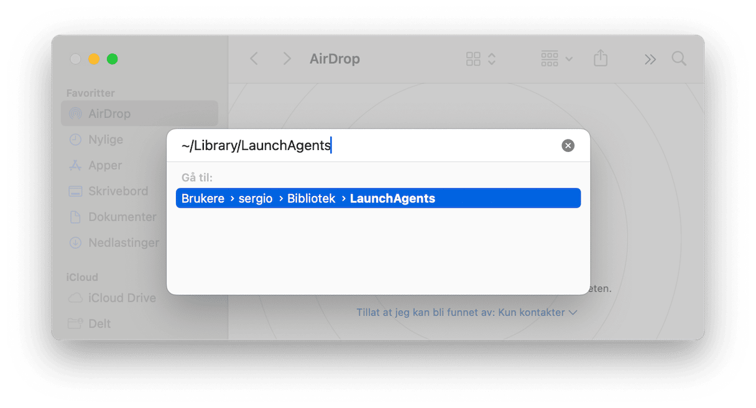This screenshot has width=756, height=408.
Task: Open the Finder search magnifier
Action: coord(679,59)
